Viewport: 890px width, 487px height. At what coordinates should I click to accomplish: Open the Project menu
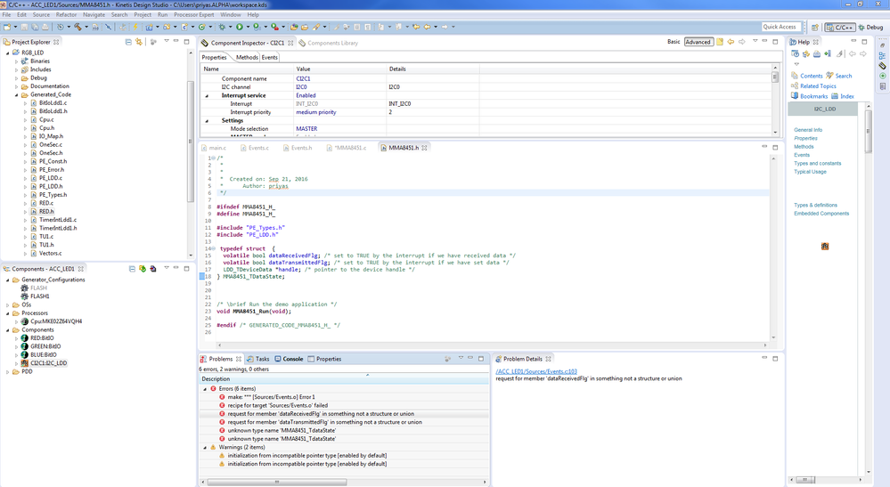(143, 15)
